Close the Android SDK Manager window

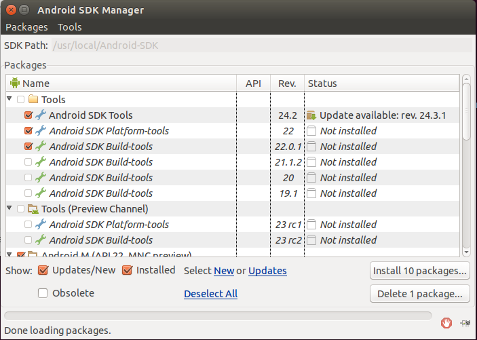(x=11, y=10)
